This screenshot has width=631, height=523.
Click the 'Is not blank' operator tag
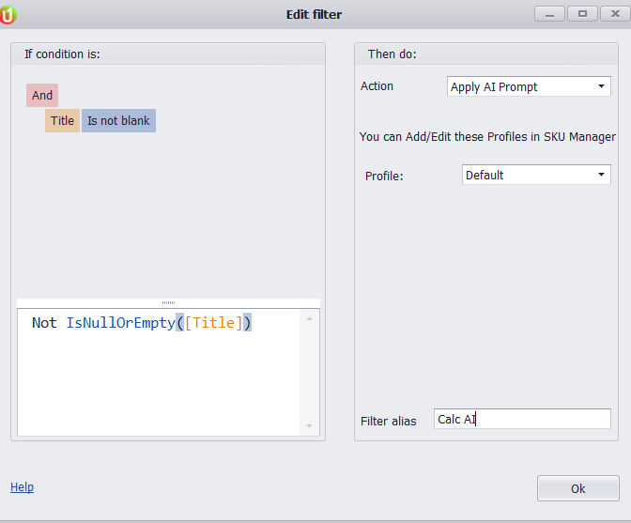pyautogui.click(x=118, y=121)
